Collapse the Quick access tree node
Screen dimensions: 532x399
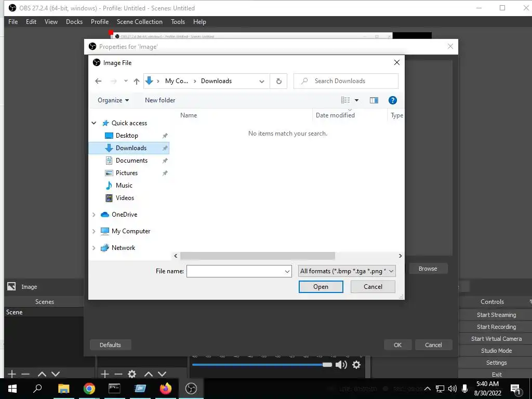pos(94,123)
